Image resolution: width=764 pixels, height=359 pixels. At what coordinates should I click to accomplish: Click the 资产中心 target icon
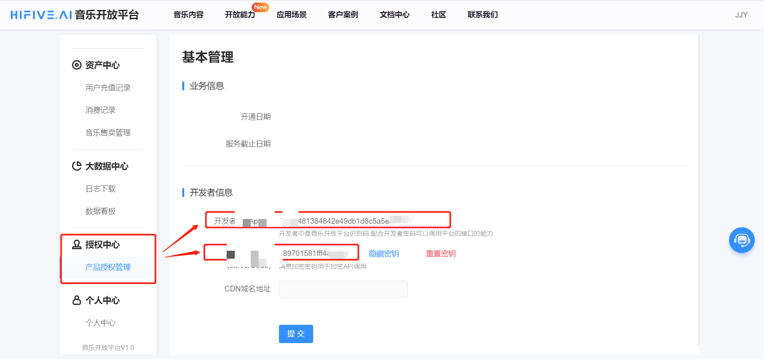(x=76, y=65)
